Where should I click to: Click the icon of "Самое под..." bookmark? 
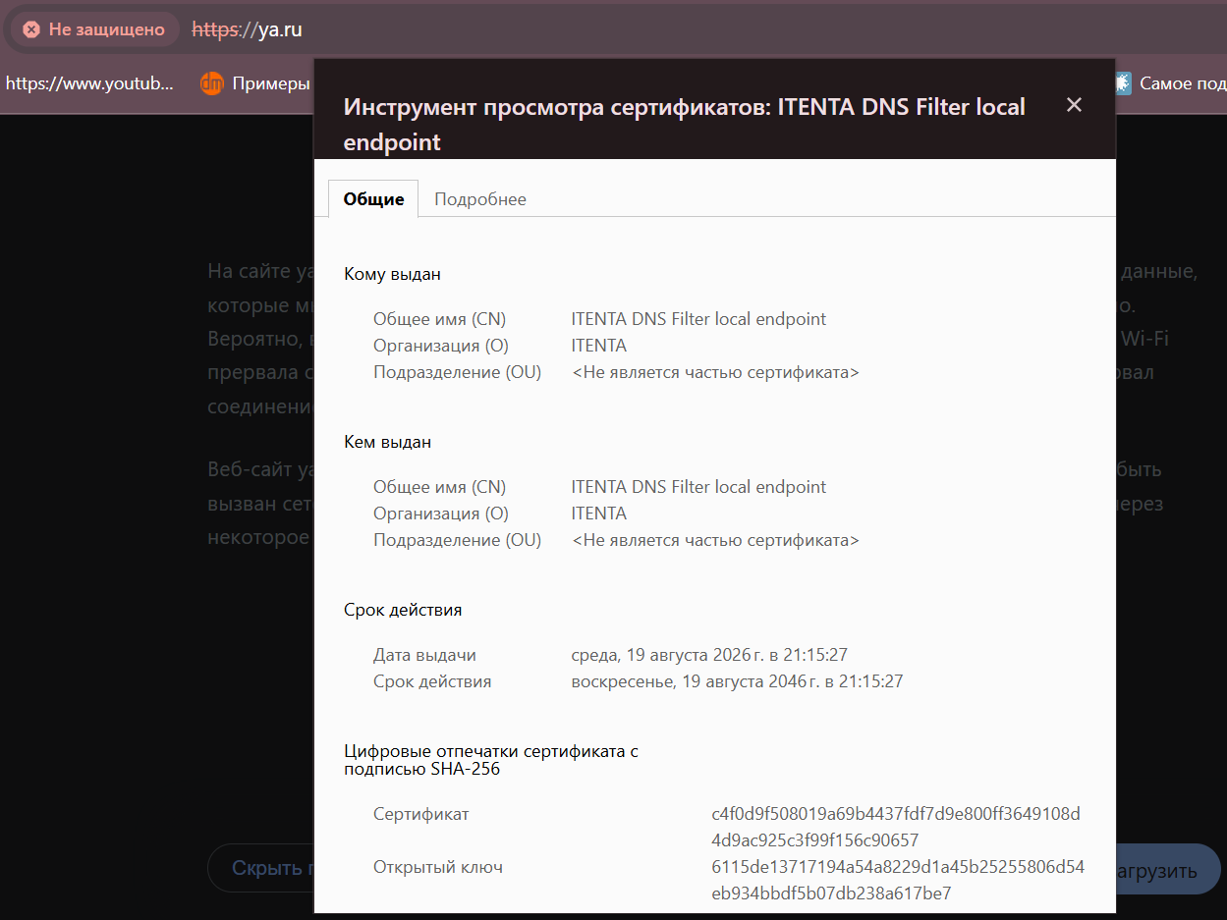point(1123,83)
